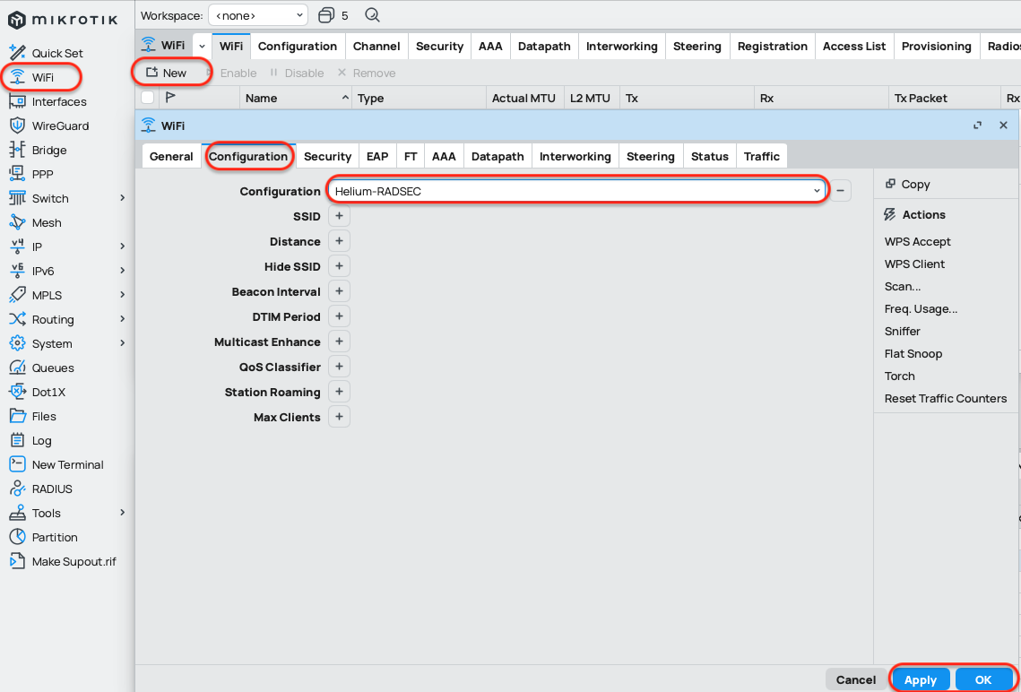This screenshot has width=1021, height=692.
Task: Open the Workspace dropdown selector
Action: point(257,15)
